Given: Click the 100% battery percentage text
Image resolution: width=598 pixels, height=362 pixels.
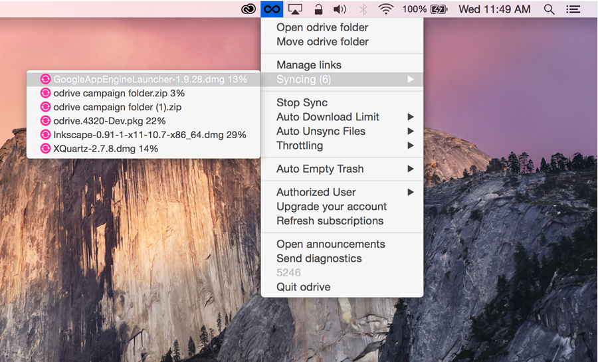Looking at the screenshot, I should tap(414, 9).
